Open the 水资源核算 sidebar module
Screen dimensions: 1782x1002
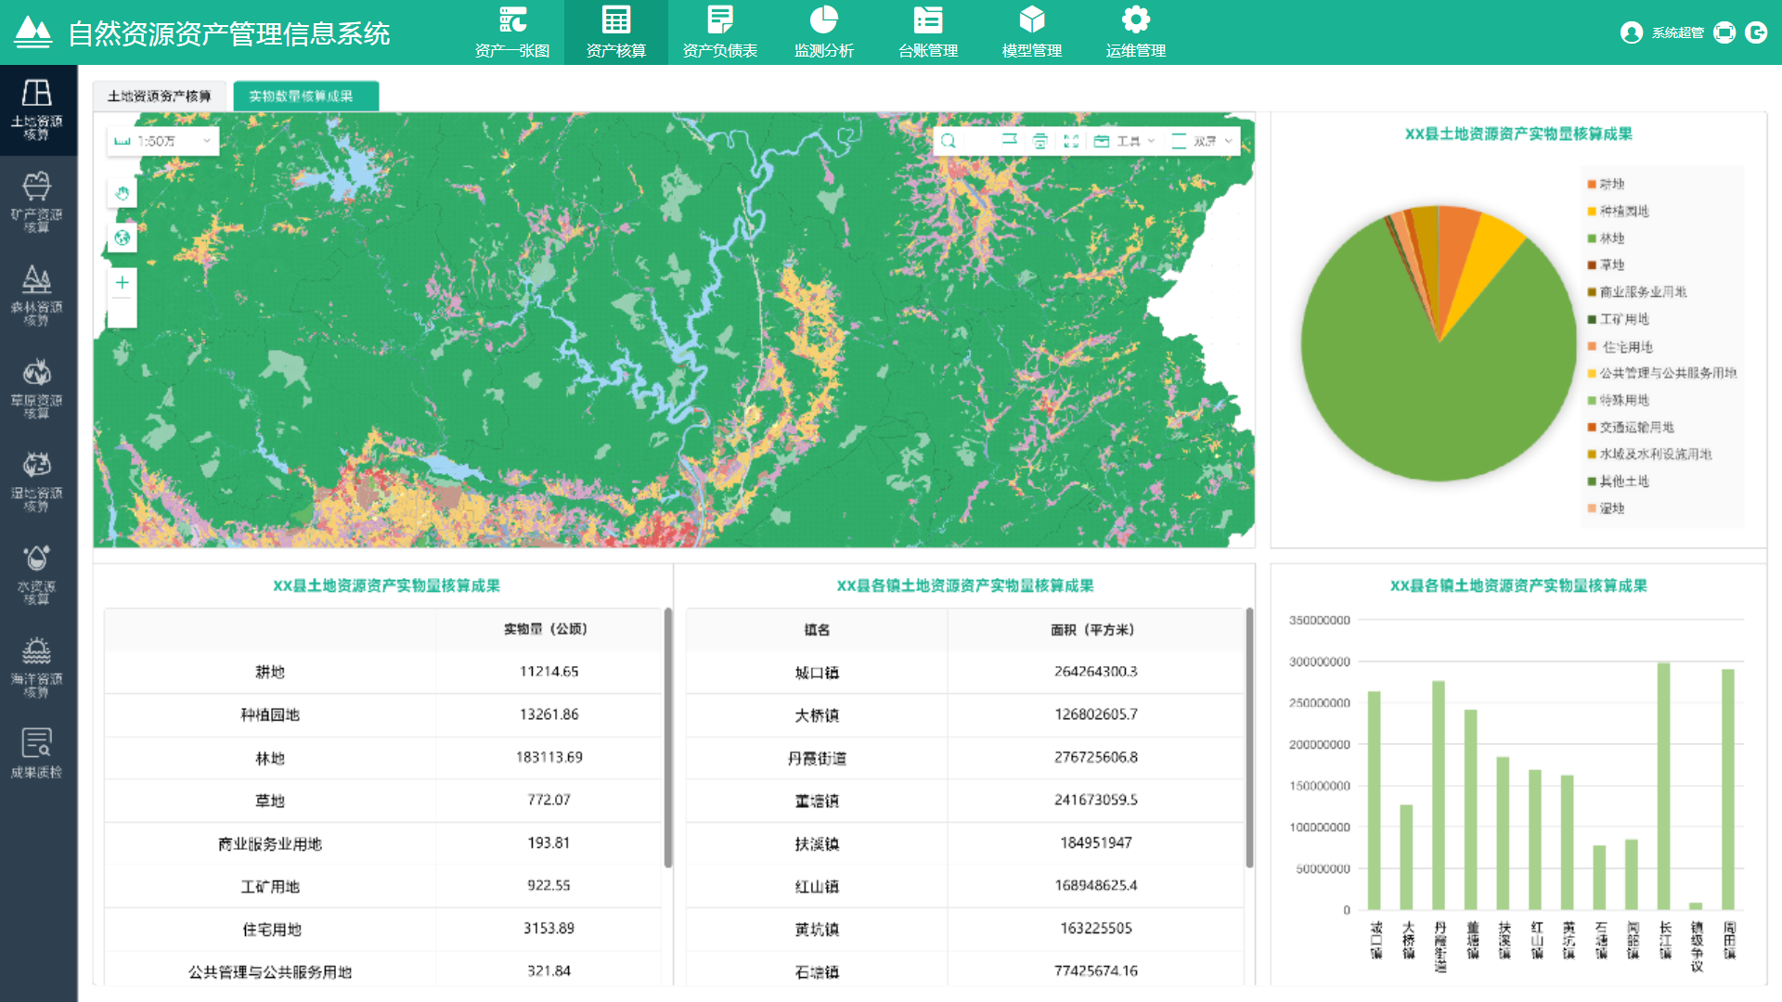(x=37, y=574)
